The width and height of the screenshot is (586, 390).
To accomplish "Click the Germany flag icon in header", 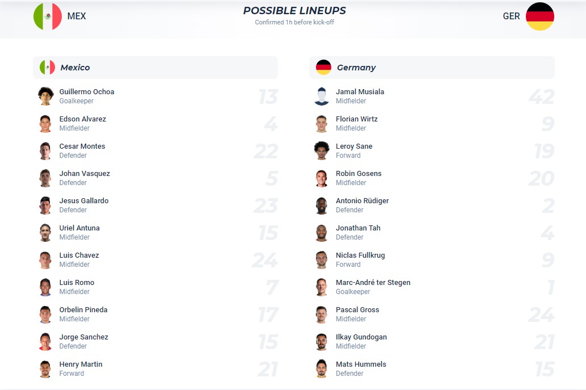I will 539,16.
